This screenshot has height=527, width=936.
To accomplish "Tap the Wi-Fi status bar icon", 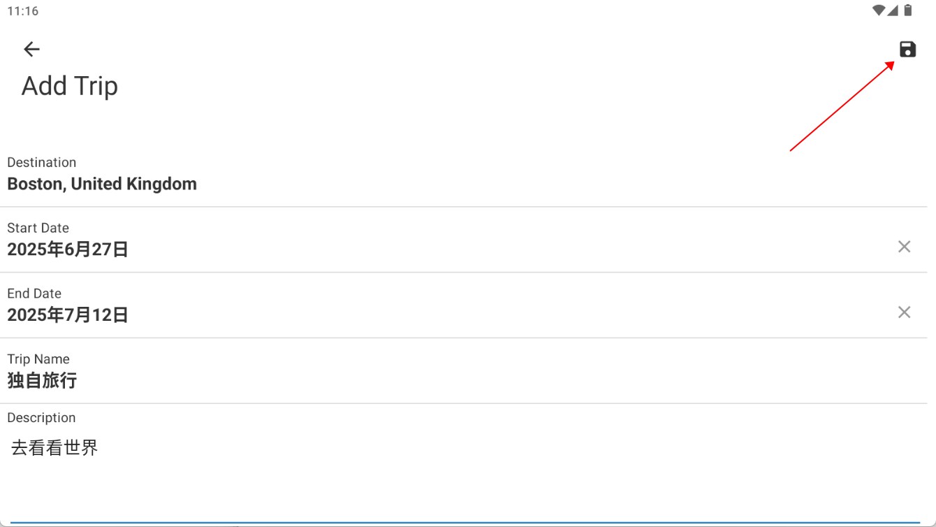I will coord(879,10).
